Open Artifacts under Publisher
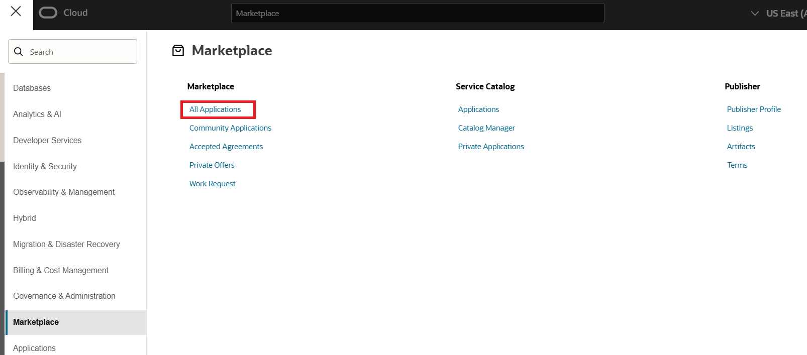807x355 pixels. click(741, 147)
